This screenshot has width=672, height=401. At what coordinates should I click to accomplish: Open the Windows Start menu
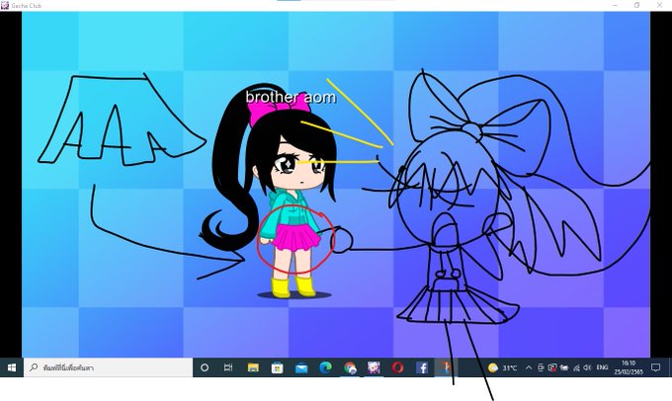pos(12,367)
